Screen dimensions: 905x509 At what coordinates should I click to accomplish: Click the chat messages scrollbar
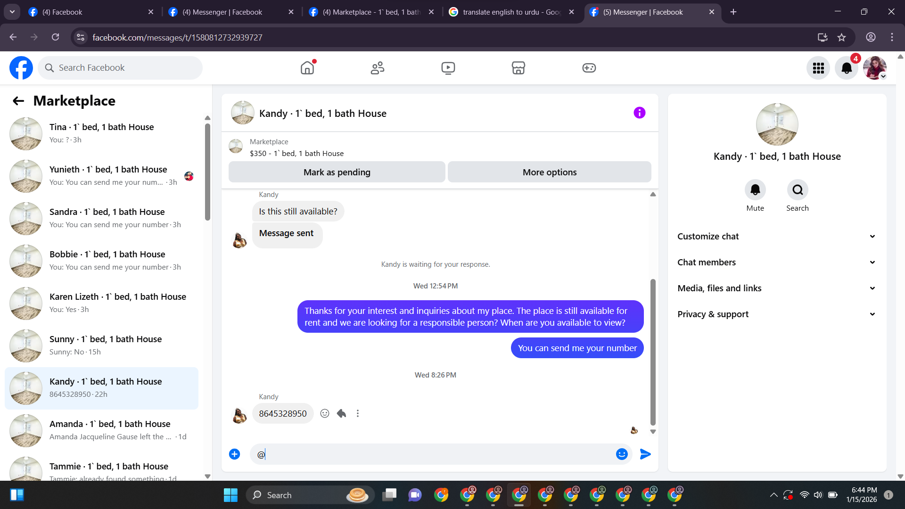(x=653, y=351)
